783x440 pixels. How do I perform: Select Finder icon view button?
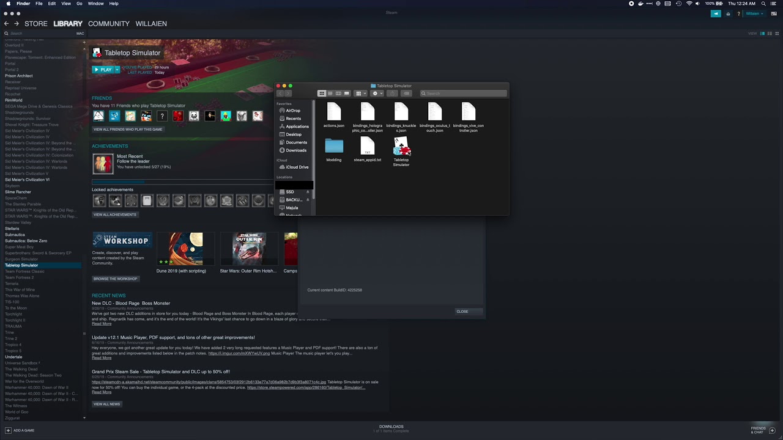[322, 94]
